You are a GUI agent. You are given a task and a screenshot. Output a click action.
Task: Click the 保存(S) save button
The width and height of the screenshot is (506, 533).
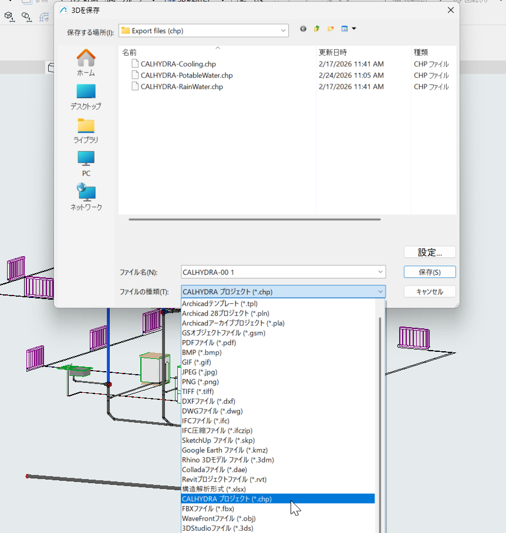coord(430,272)
